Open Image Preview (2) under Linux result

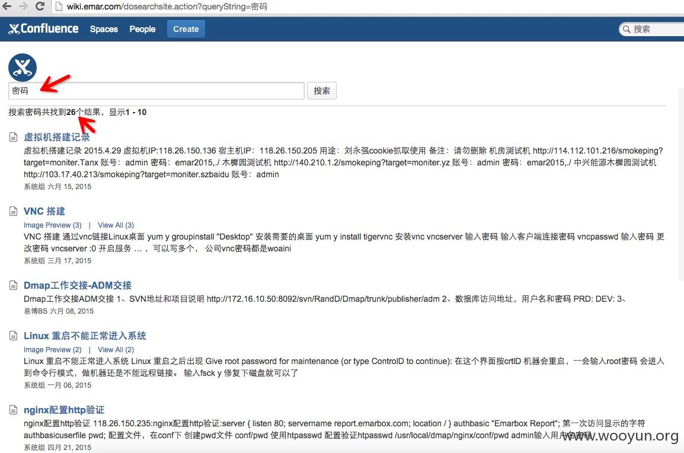pyautogui.click(x=52, y=350)
